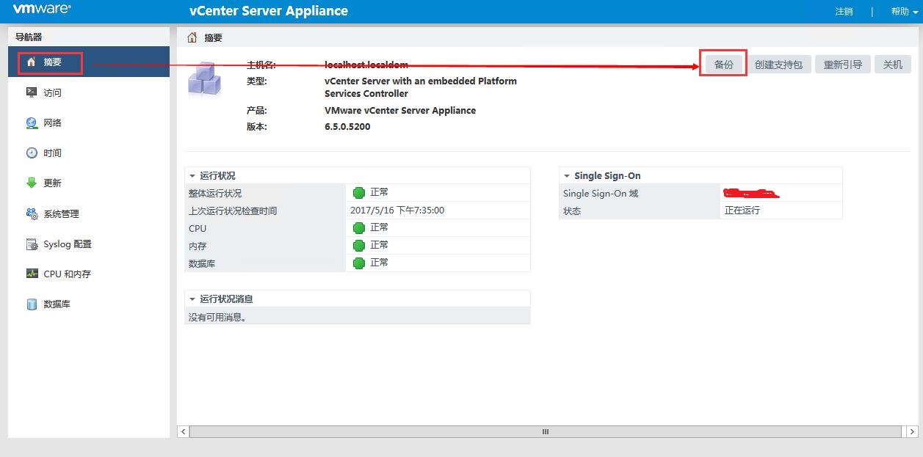Viewport: 923px width, 457px height.
Task: Click the 上次运行状况检查时间 label
Action: click(x=233, y=211)
